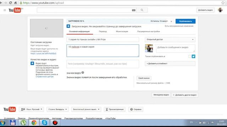Click the help question mark beside ЗНАЧКИ ВИДЕО
Viewport: 227px width, 127px height.
83,73
